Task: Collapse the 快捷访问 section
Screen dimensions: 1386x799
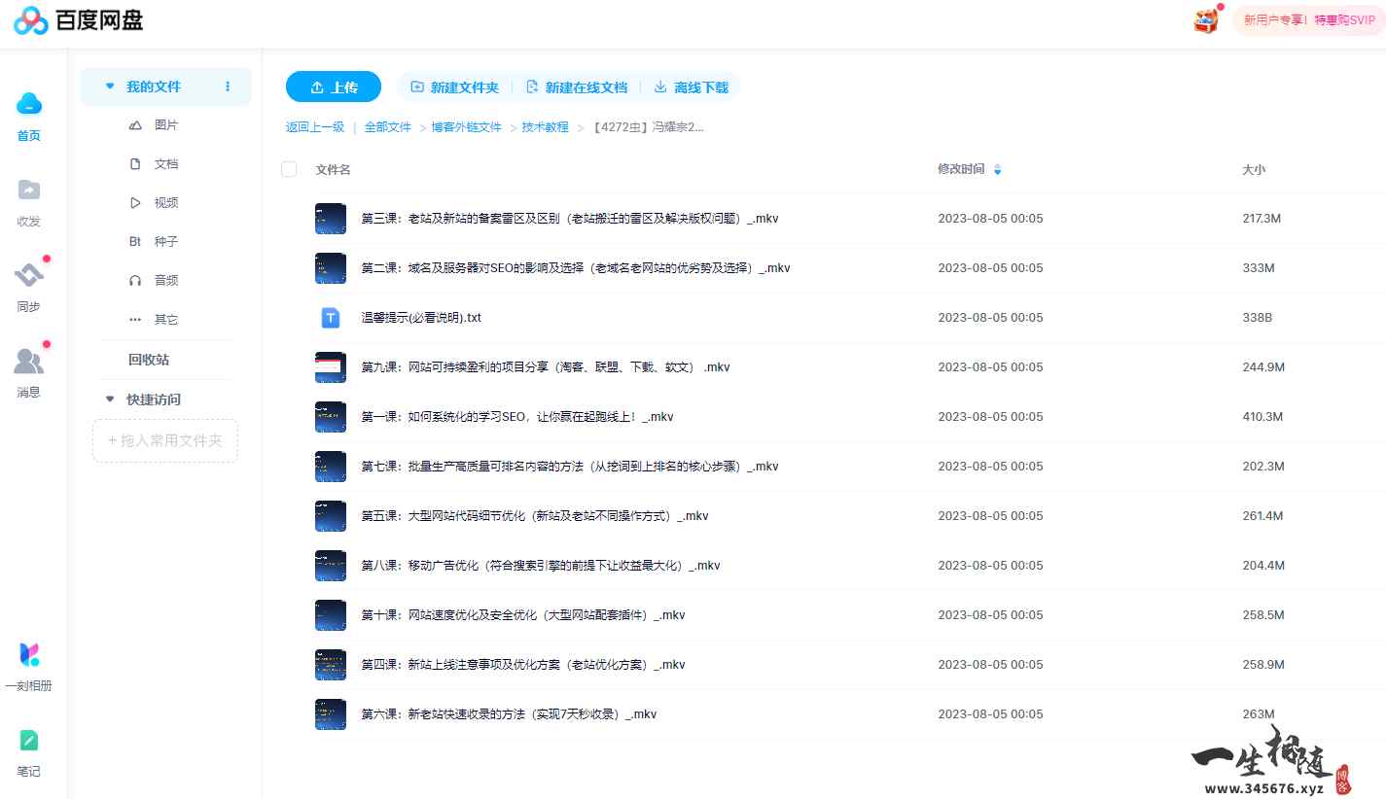Action: [x=109, y=399]
